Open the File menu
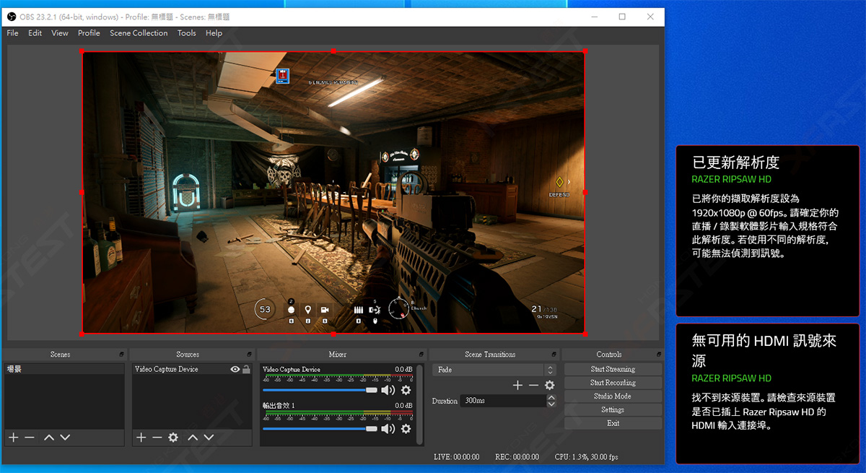The image size is (866, 473). (x=12, y=33)
